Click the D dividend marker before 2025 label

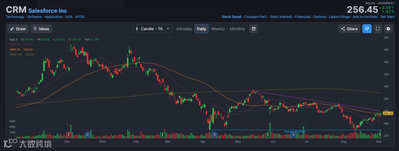[87, 134]
